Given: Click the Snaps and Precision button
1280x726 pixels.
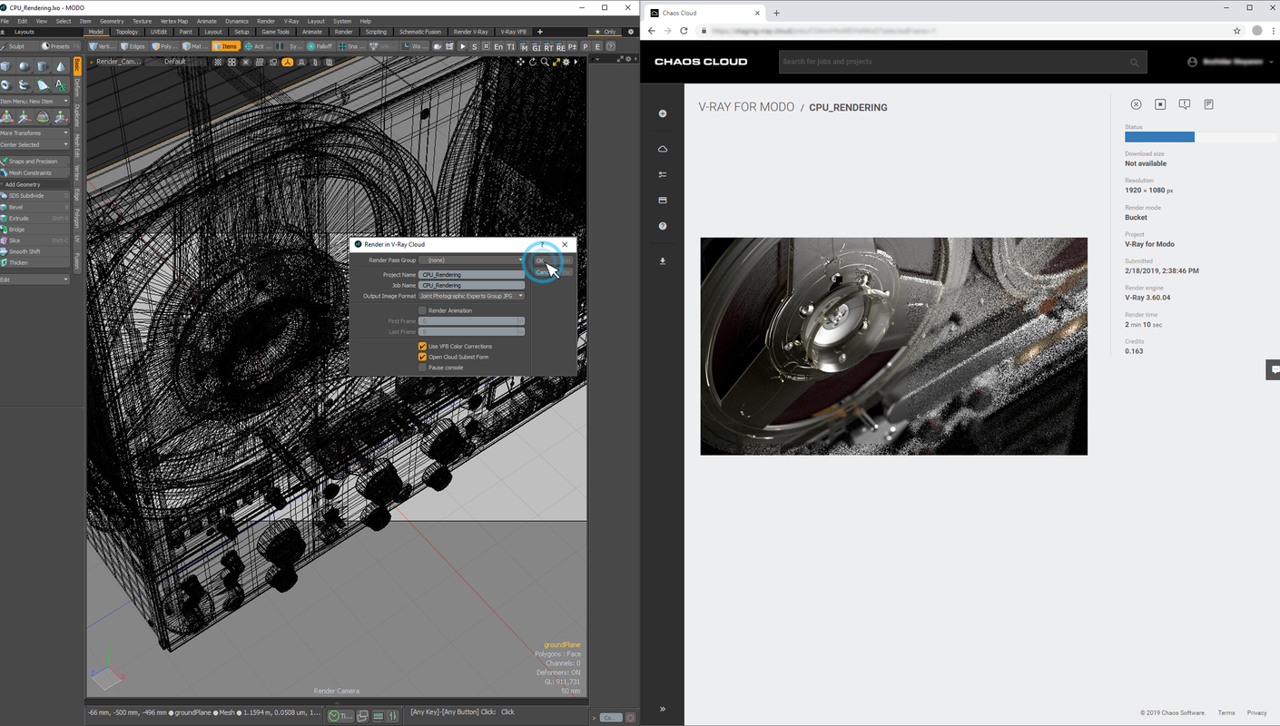Looking at the screenshot, I should [33, 162].
